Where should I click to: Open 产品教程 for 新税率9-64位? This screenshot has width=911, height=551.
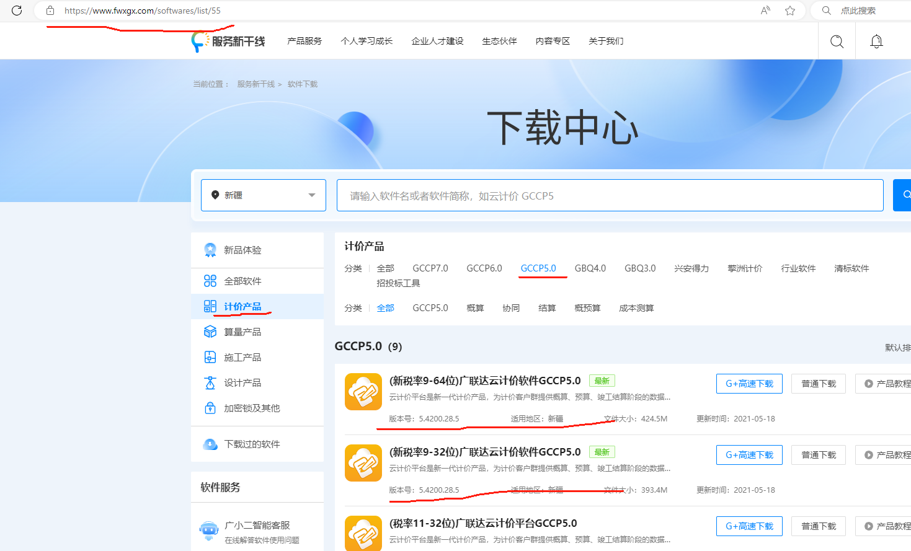tap(883, 384)
